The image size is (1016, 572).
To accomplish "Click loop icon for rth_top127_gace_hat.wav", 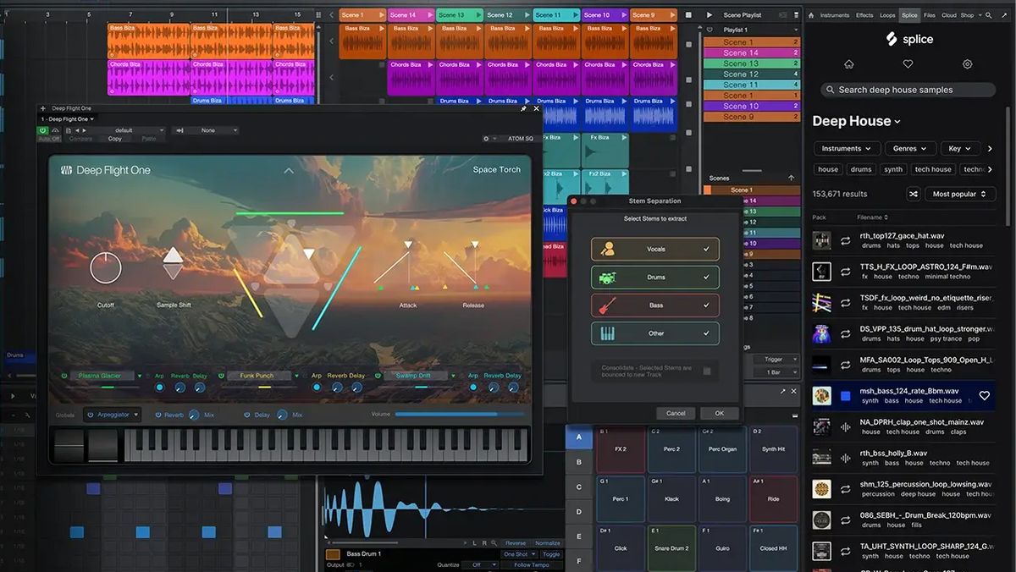I will pos(845,240).
